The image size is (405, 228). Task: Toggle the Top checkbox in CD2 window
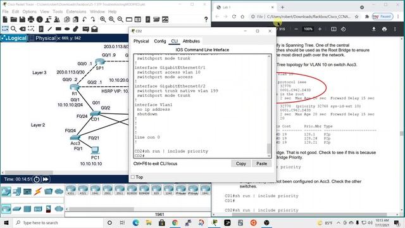pyautogui.click(x=133, y=177)
